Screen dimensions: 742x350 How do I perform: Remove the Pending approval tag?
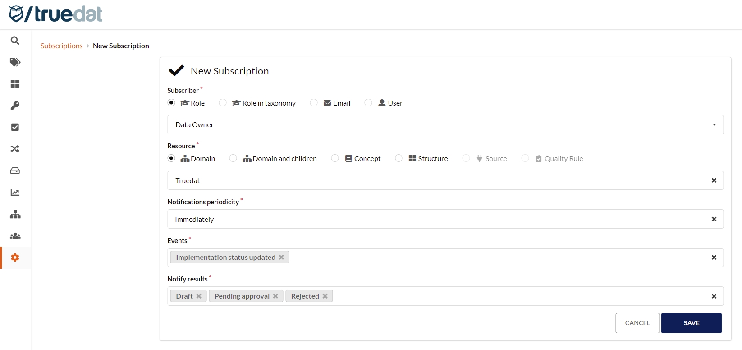coord(275,296)
